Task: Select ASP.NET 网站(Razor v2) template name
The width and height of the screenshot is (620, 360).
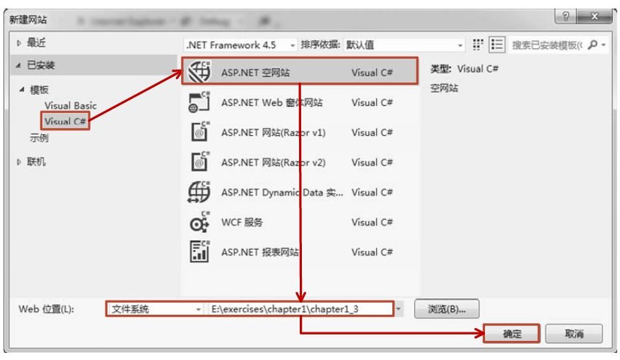Action: coord(273,163)
